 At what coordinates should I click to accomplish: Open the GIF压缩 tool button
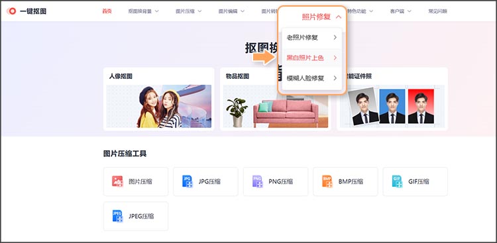(415, 181)
